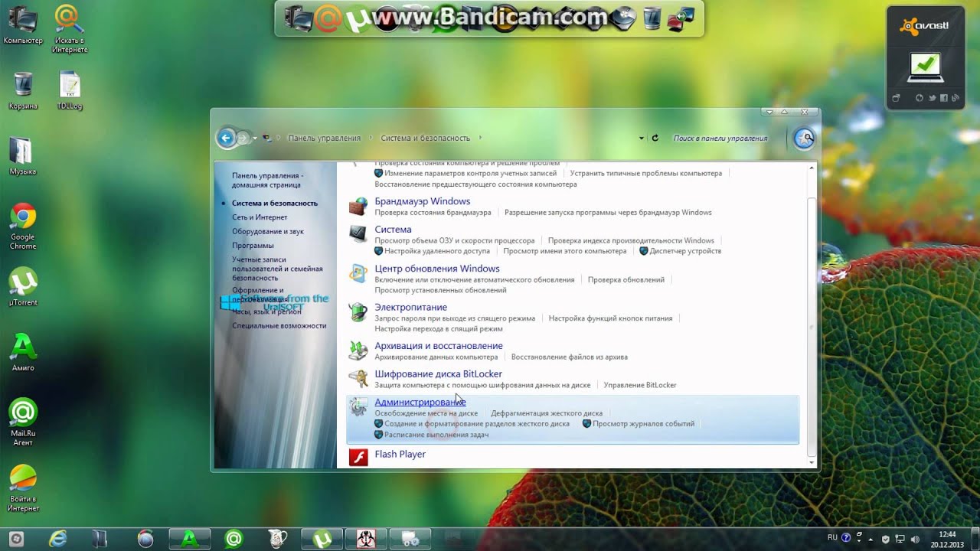Click Настройка удаленного доступа link
The height and width of the screenshot is (551, 980).
coord(437,251)
